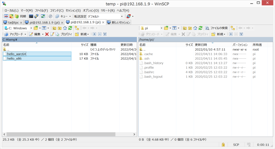Click the local 編集 edit button

[35, 34]
